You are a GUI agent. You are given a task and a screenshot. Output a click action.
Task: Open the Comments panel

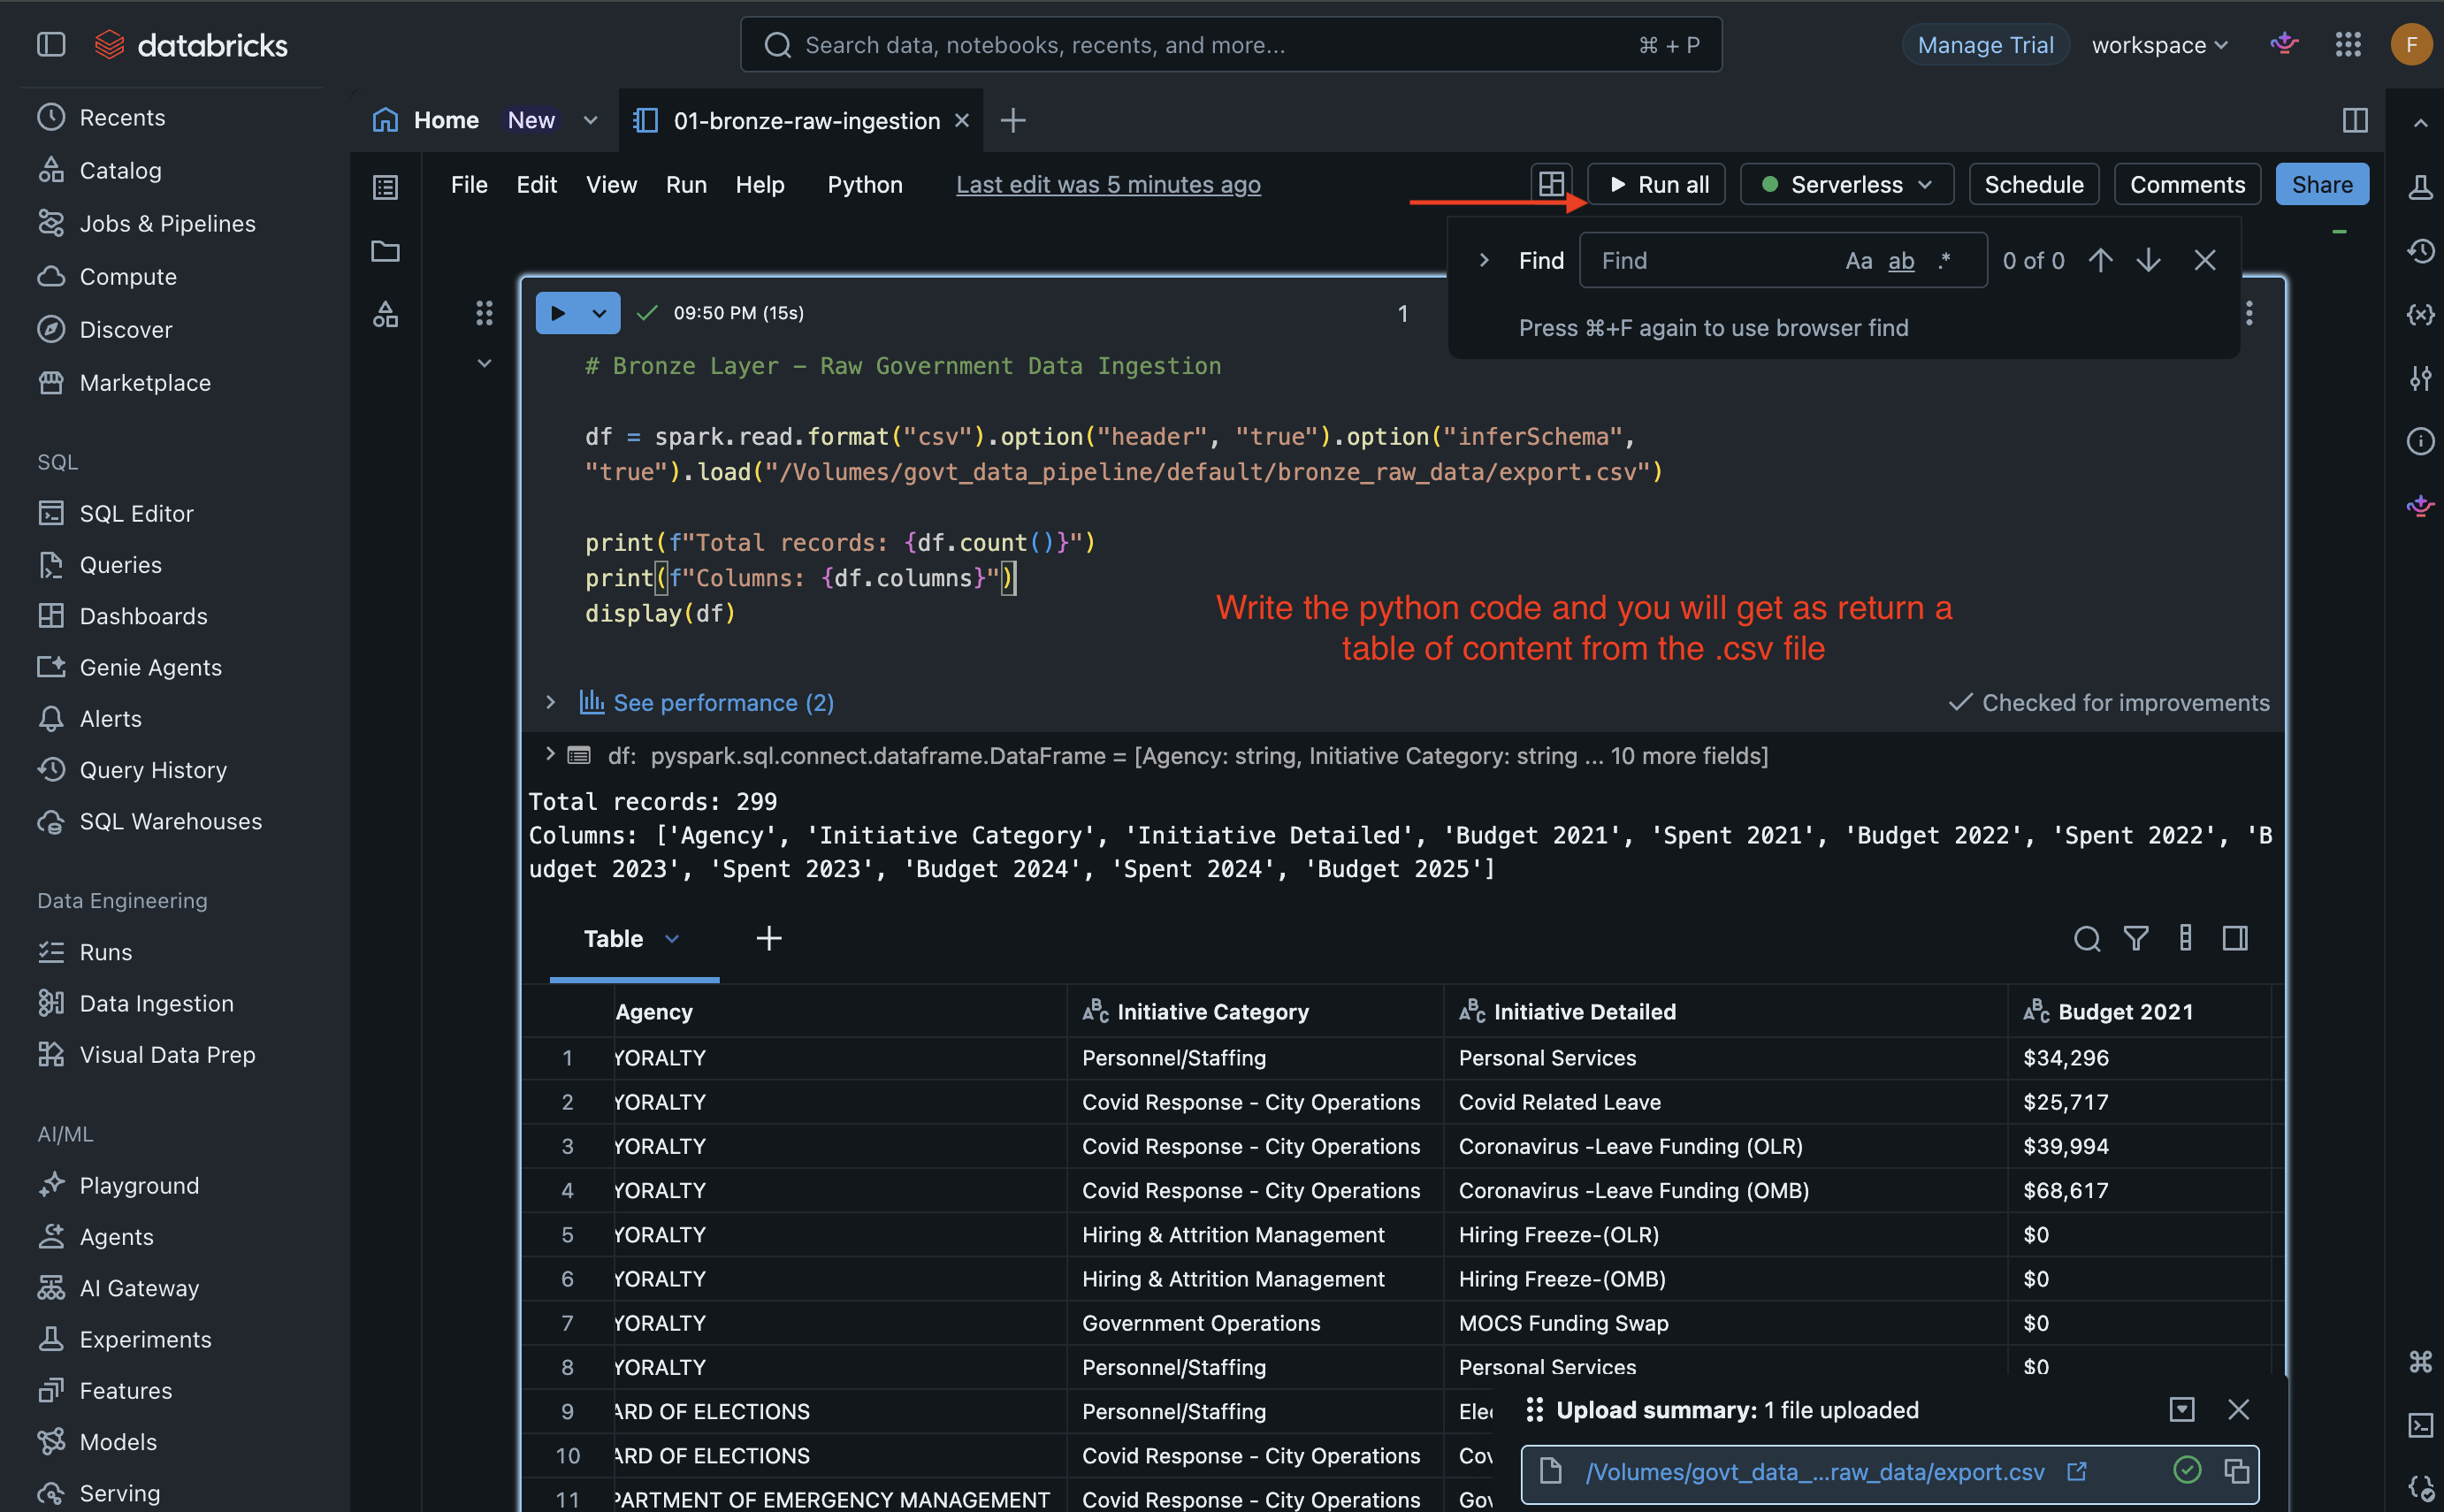tap(2187, 184)
